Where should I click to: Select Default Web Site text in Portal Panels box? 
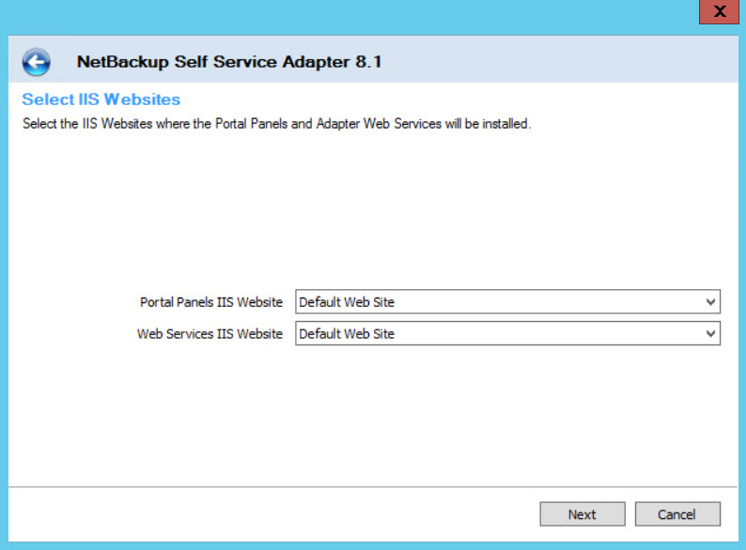click(347, 302)
